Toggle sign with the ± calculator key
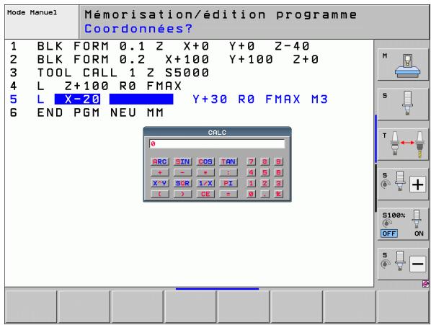This screenshot has height=325, width=431. 278,194
